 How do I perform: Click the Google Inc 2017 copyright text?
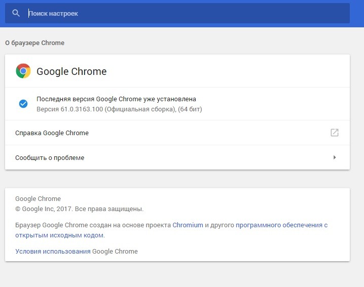pyautogui.click(x=80, y=209)
